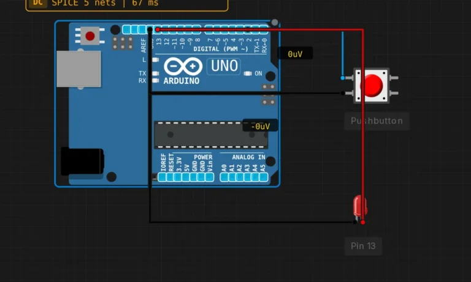Click the DC SPICE status badge

tap(127, 4)
